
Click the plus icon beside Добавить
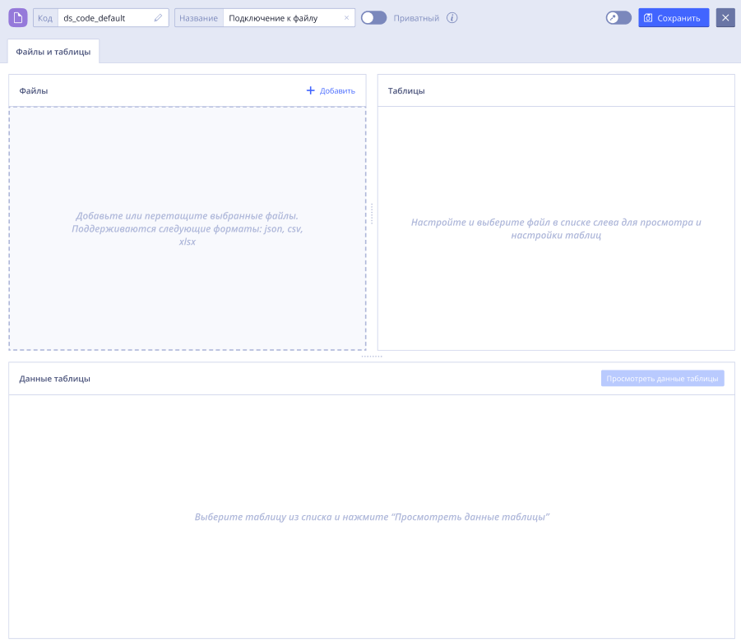pos(311,90)
